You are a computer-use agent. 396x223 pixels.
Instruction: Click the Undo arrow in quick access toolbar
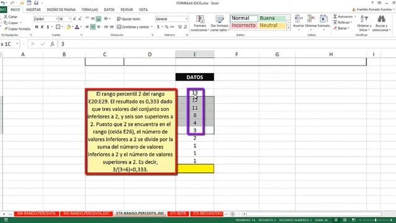[3, 3]
